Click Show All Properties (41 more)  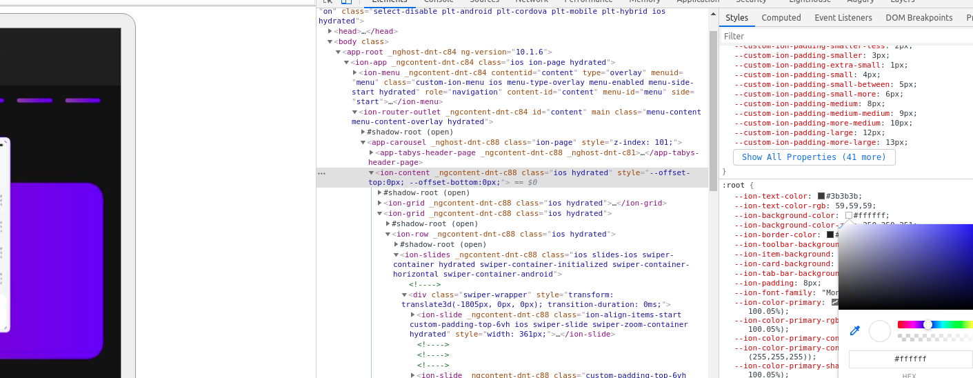point(814,157)
